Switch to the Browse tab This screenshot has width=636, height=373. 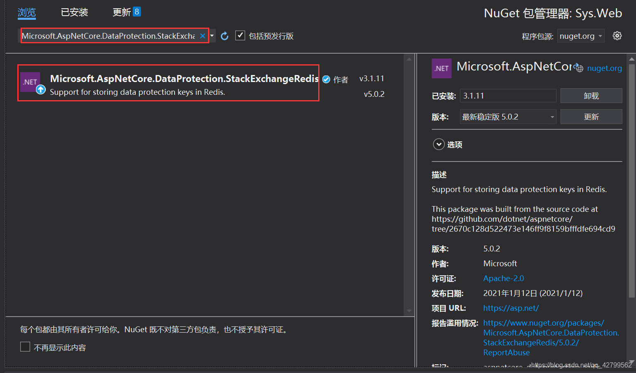click(x=27, y=12)
